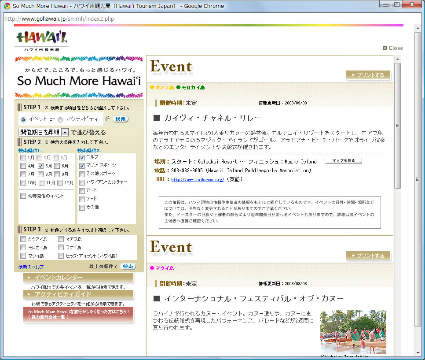This screenshot has width=425, height=360.
Task: Check the 7月 checkbox
Action: (23, 174)
